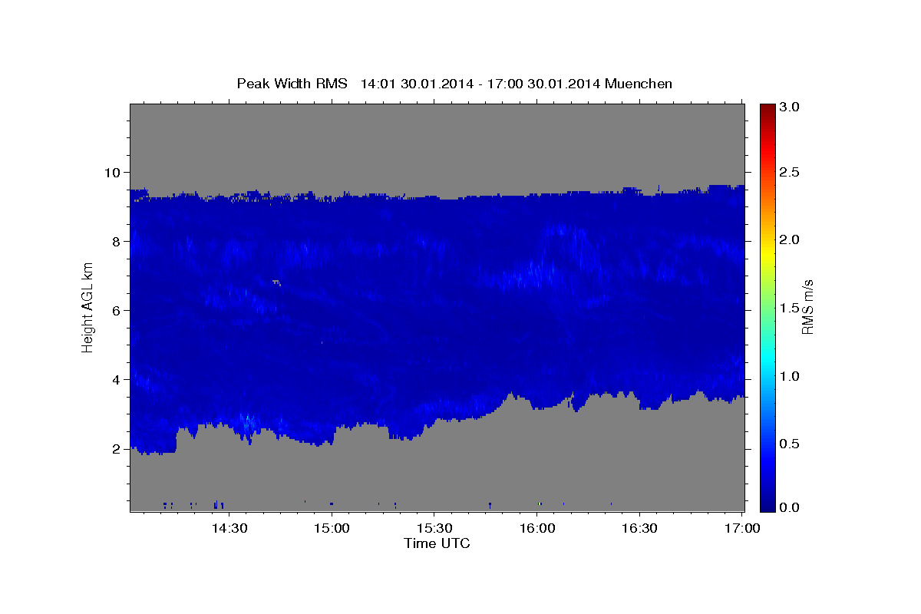Viewport: 921px width, 614px height.
Task: Click the 14:30 time tick label
Action: click(x=229, y=529)
